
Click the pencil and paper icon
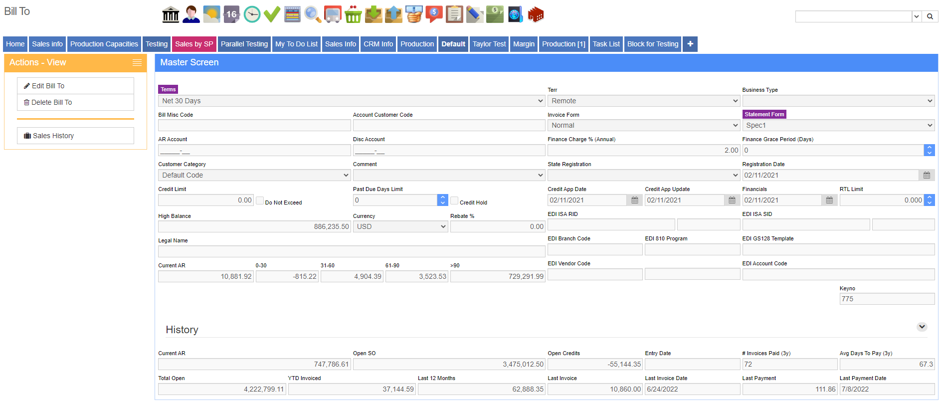pos(475,14)
